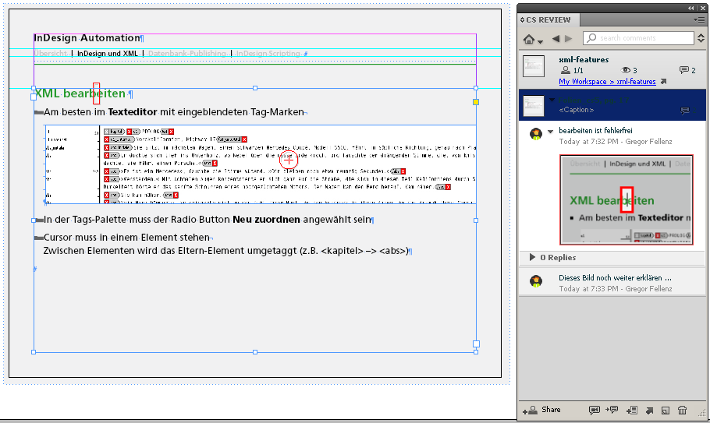Click avatar of 'Dieses Bild' comment
This screenshot has height=423, width=710.
coord(536,281)
